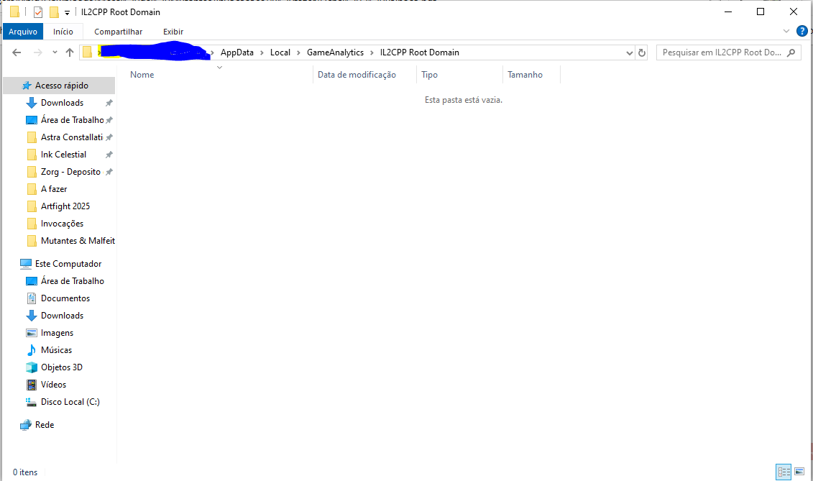This screenshot has width=813, height=481.
Task: Select Este Computador in navigation pane
Action: 68,264
